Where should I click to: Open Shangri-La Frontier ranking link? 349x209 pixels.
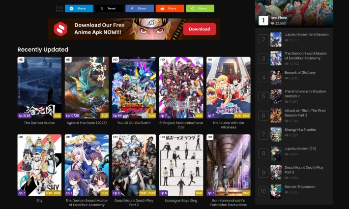(x=300, y=129)
